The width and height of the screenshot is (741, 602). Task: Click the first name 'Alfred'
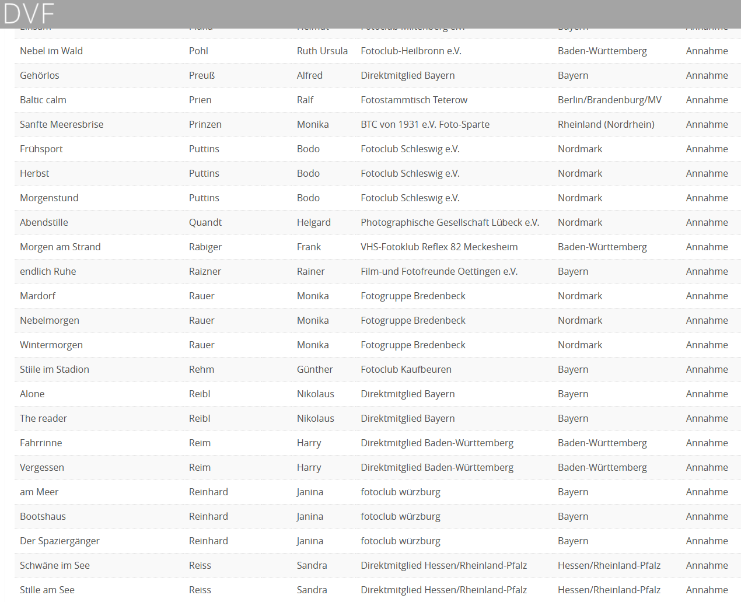pos(310,75)
